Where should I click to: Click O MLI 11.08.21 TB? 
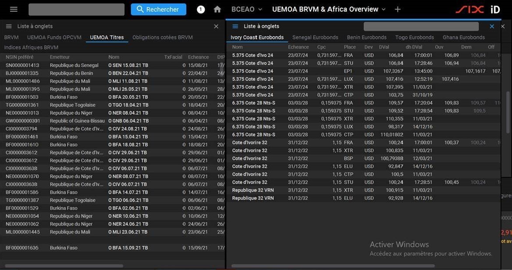pyautogui.click(x=128, y=81)
